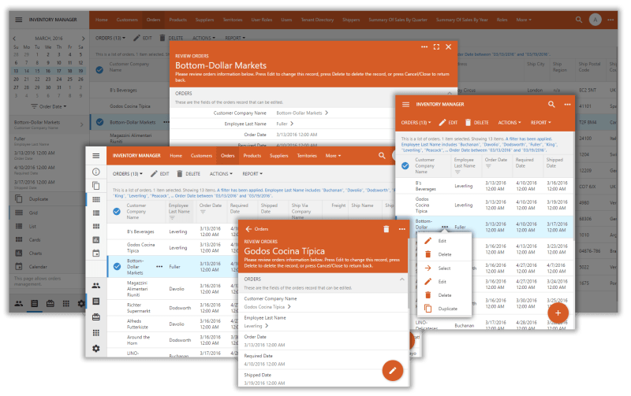Click search icon in icon-sidebar window header
Screen dimensions: 631x396
point(382,155)
